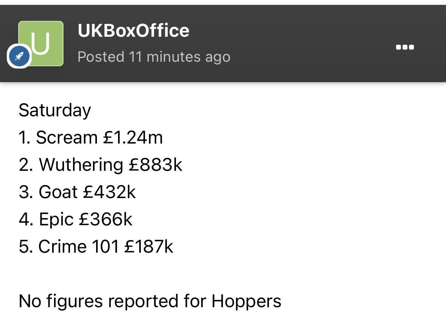
Task: Click the green U avatar
Action: (44, 42)
